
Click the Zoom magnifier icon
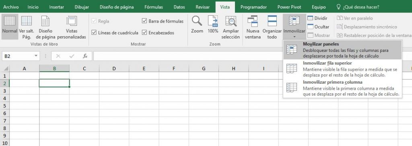click(x=197, y=21)
